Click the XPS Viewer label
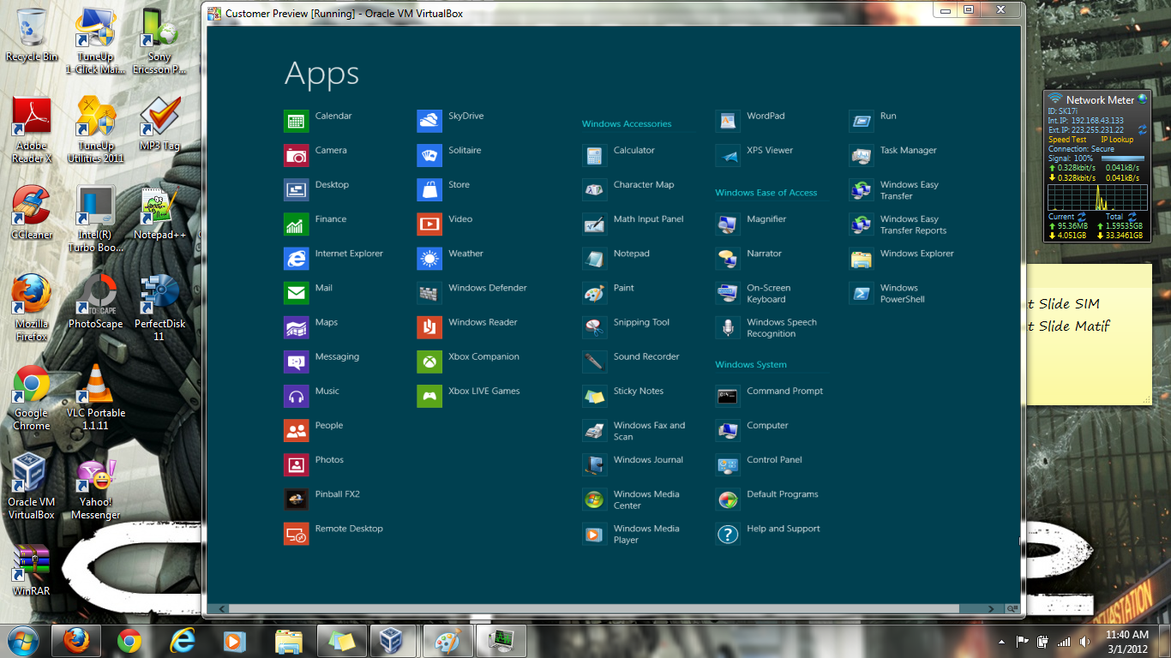 tap(770, 150)
